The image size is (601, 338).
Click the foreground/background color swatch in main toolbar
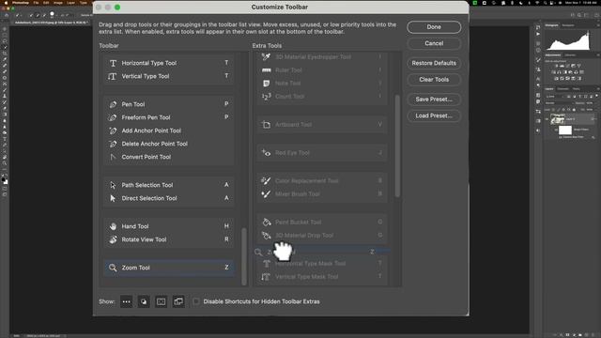[x=5, y=181]
